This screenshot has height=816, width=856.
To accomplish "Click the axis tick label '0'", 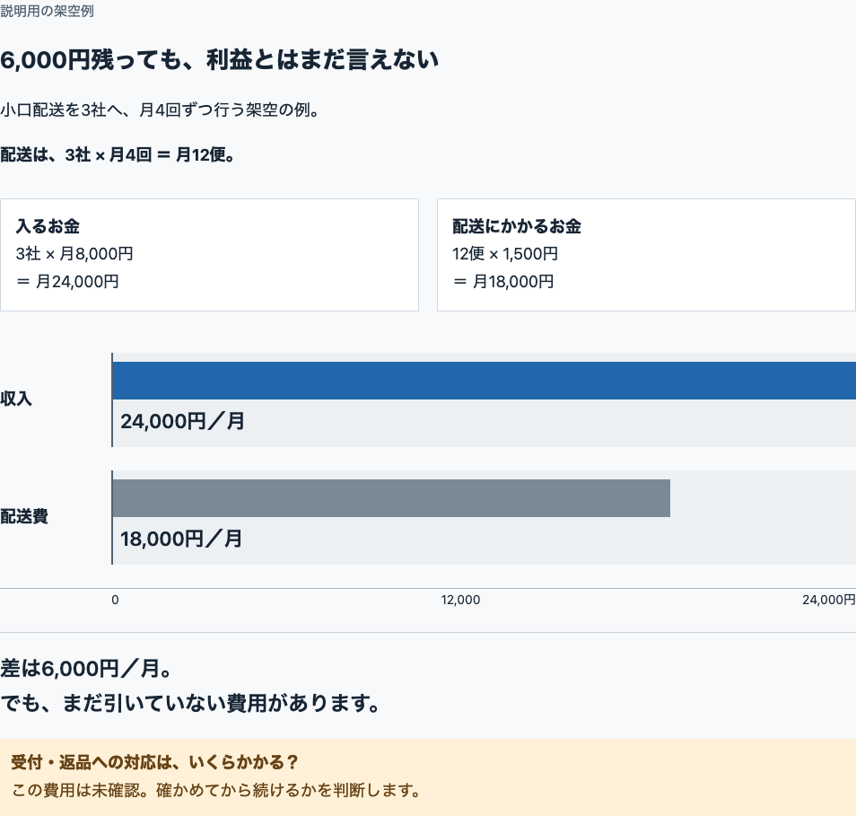I will [x=115, y=600].
